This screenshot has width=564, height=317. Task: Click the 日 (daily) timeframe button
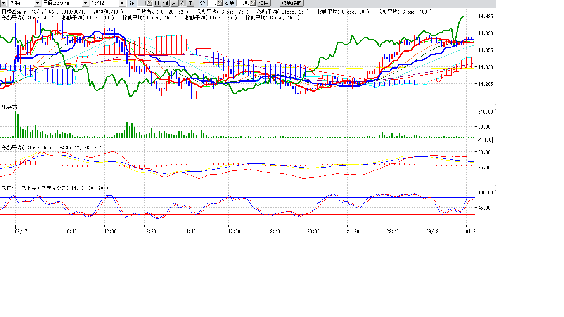point(157,3)
